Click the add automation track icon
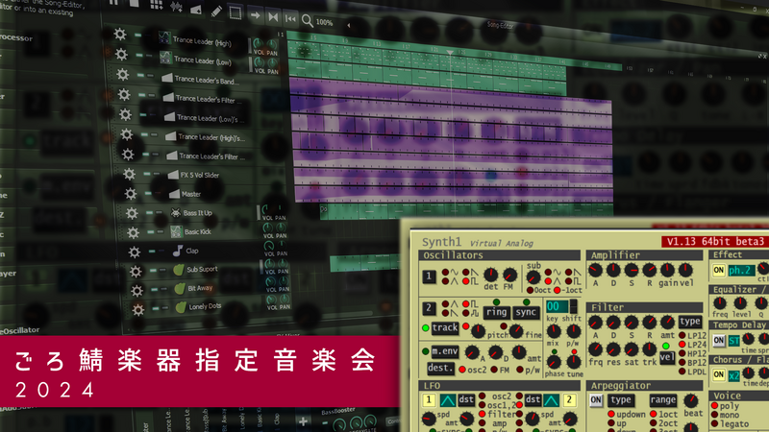 coord(196,9)
